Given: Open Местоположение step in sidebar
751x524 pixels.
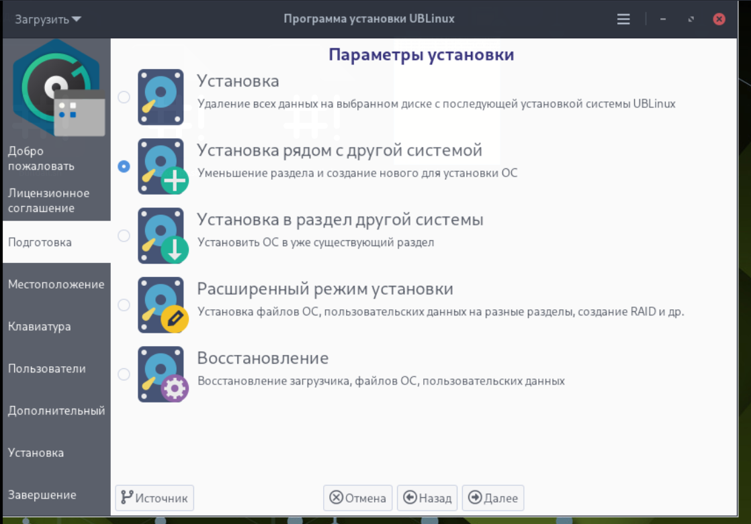Looking at the screenshot, I should click(x=56, y=284).
